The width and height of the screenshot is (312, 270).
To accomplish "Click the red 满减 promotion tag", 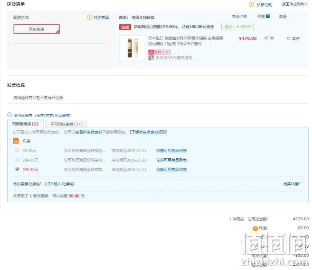I will tap(125, 27).
